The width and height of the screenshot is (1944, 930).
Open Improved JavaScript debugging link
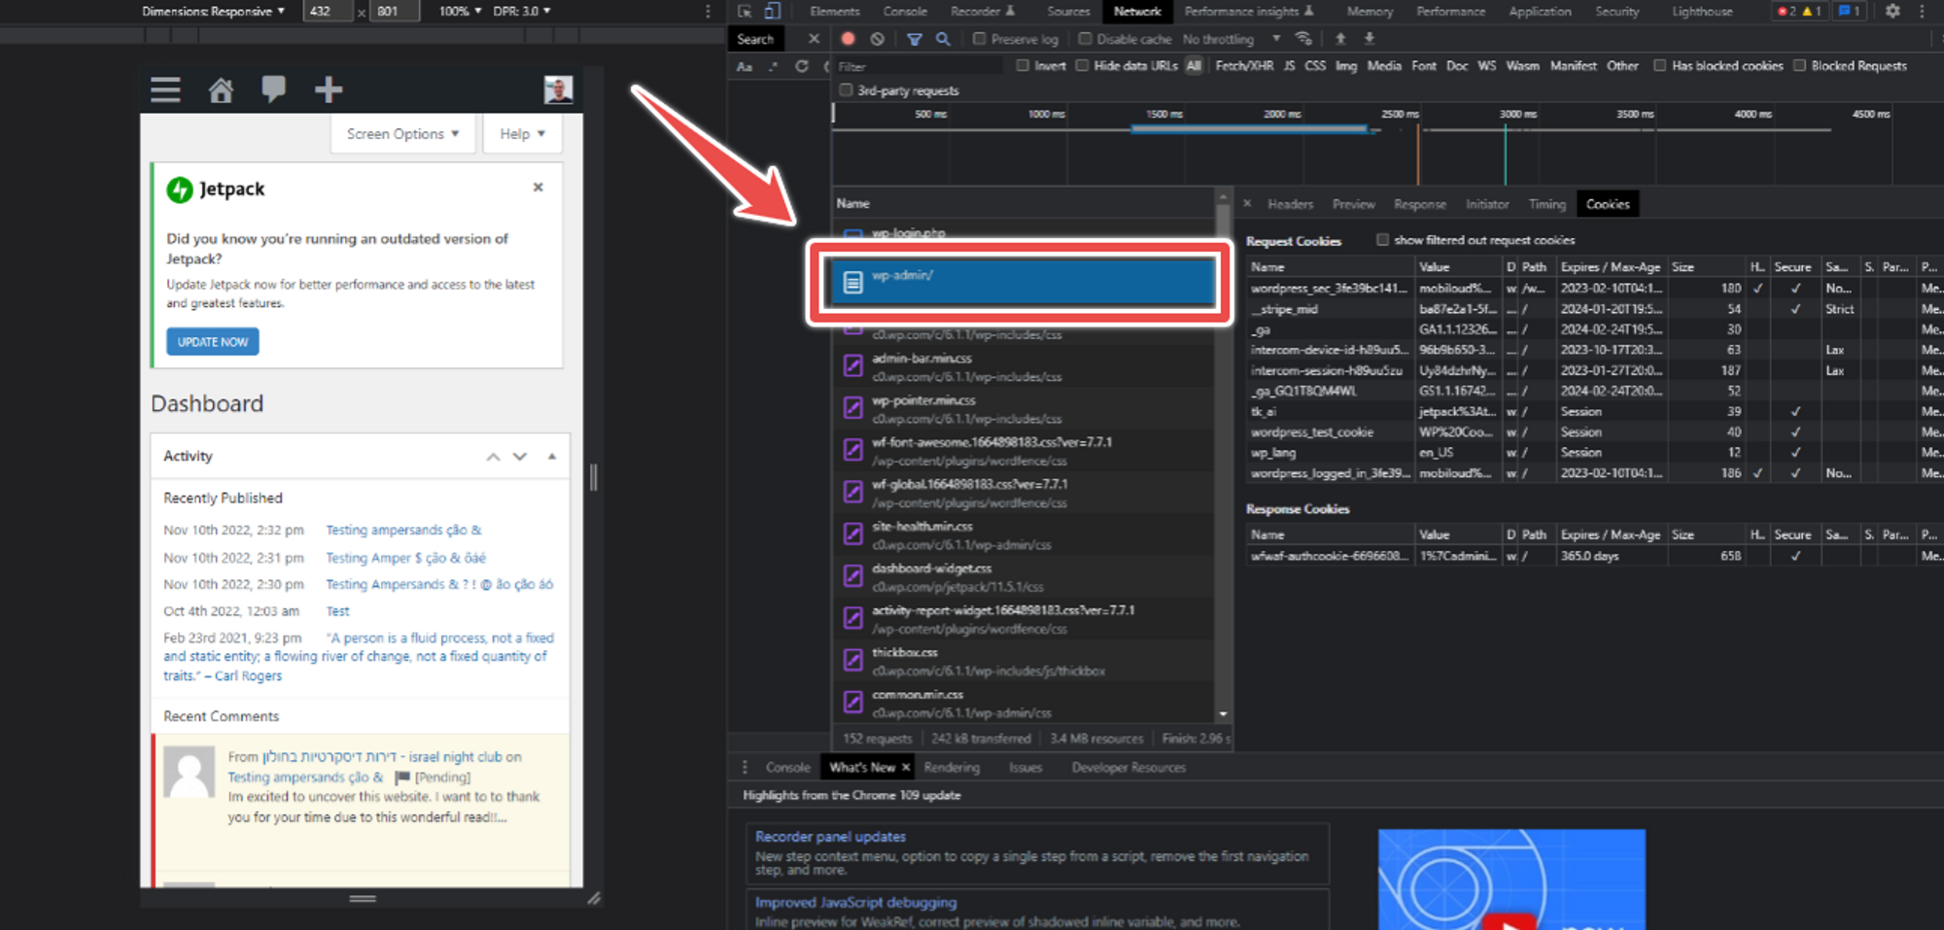(x=855, y=903)
